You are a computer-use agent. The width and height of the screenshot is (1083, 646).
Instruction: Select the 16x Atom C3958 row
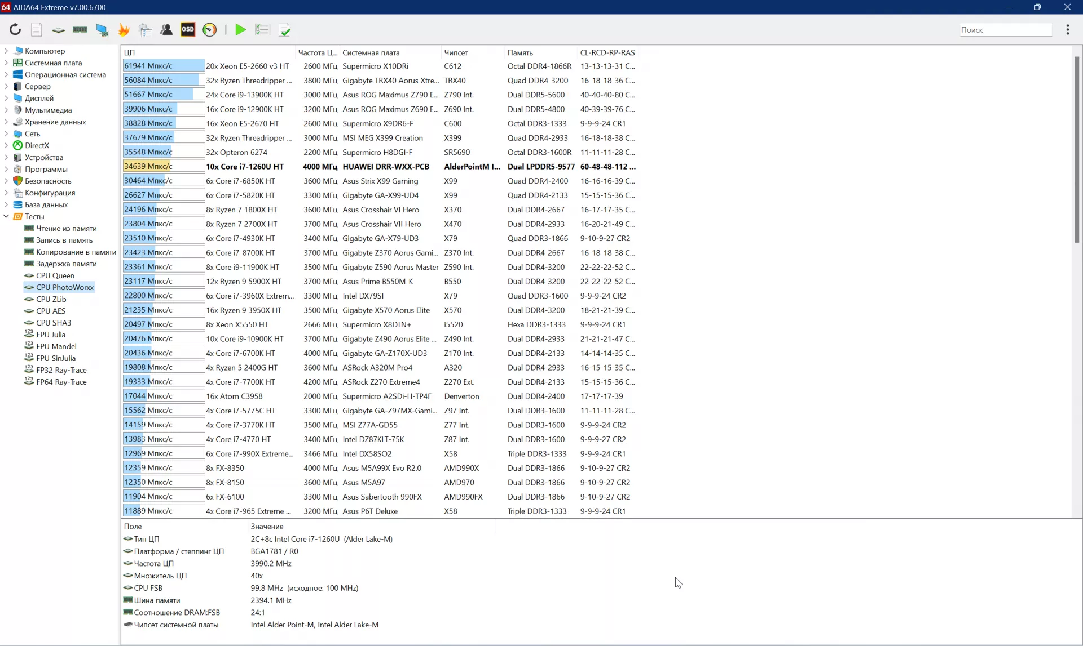(380, 396)
